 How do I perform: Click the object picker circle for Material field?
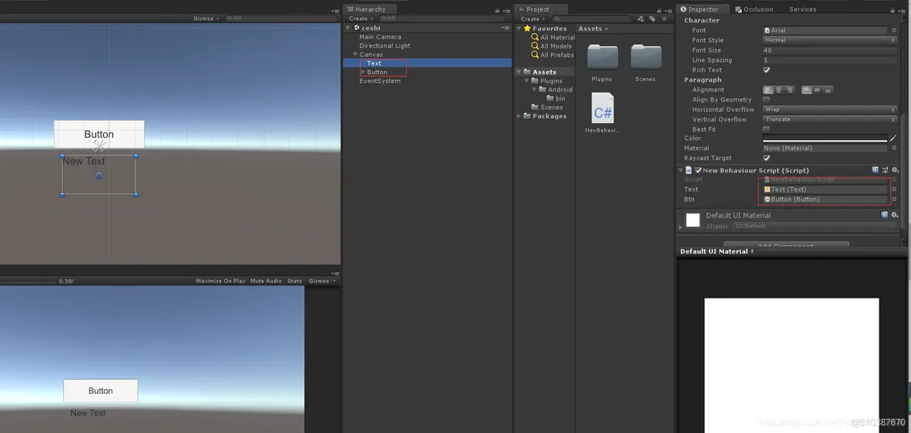click(894, 148)
